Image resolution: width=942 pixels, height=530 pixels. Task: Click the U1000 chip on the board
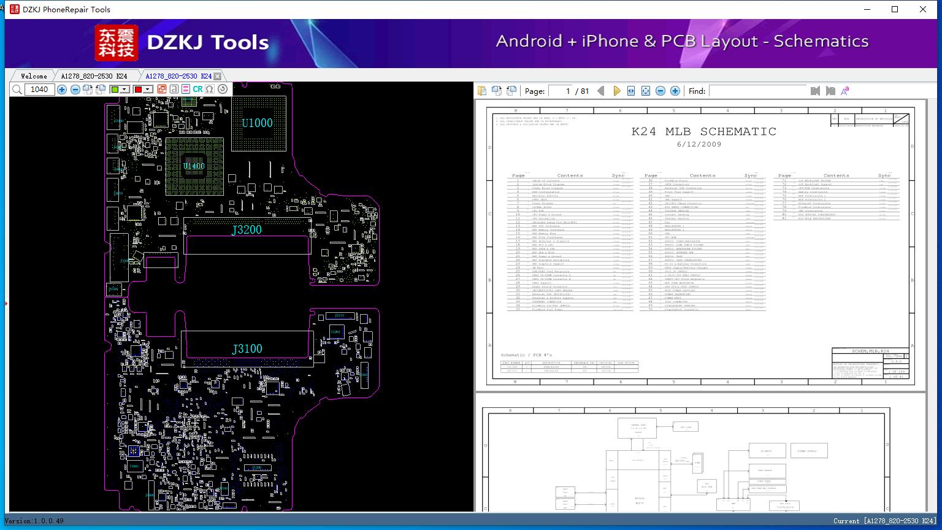(x=258, y=123)
